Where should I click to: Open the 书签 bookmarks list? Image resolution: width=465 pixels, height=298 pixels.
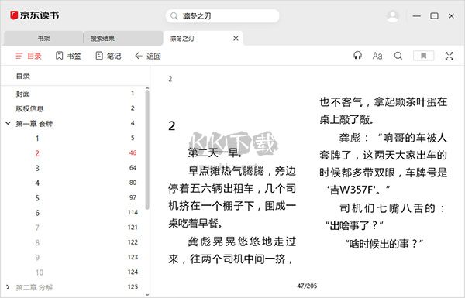[68, 56]
